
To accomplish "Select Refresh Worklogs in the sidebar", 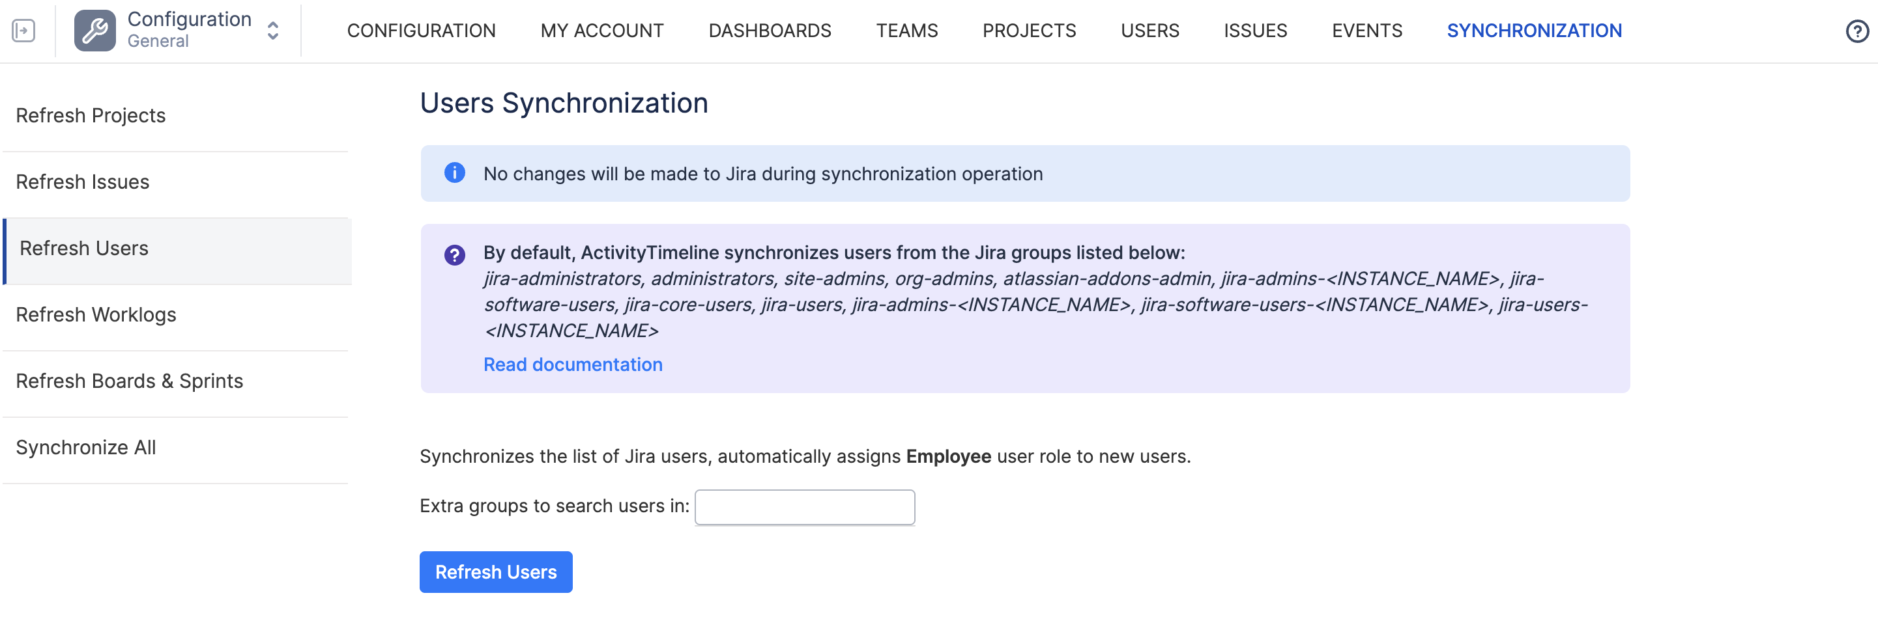I will (96, 314).
